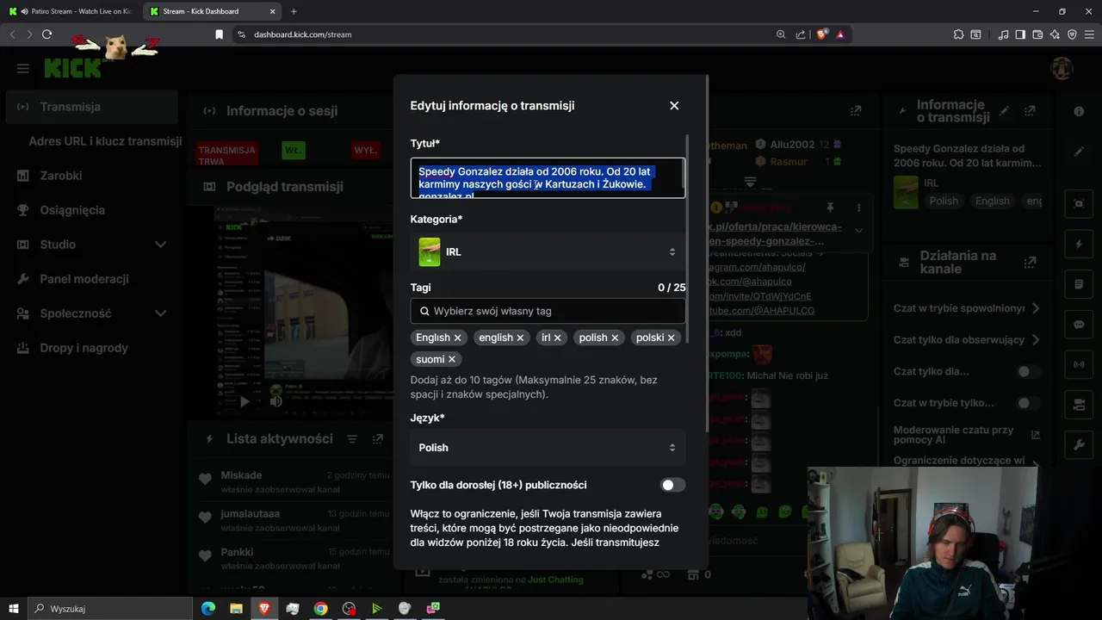The height and width of the screenshot is (620, 1102).
Task: Click the note document icon in right rail
Action: [x=1079, y=284]
